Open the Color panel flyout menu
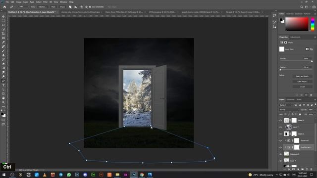Image resolution: width=317 pixels, height=178 pixels. point(315,14)
